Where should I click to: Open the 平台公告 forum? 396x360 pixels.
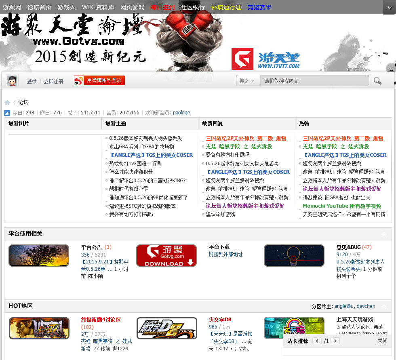click(x=91, y=247)
